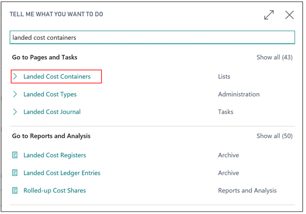Open the Rolled-up Cost Shares report
Screen dimensions: 306x214
55,191
